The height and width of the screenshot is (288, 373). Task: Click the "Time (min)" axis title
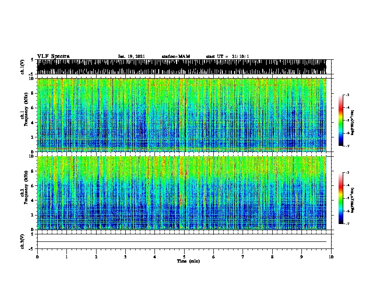(188, 261)
